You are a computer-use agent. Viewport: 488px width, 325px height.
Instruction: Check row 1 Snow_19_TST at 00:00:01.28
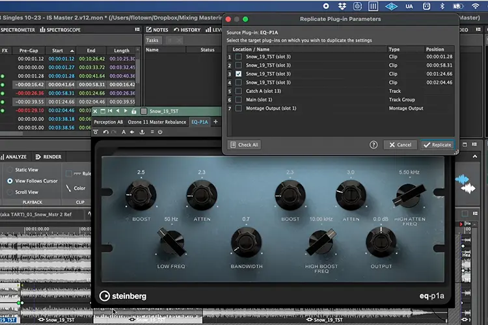tap(238, 57)
